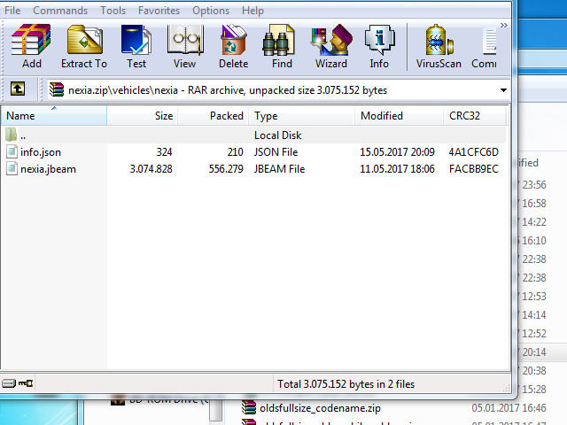Select the parent folder '..' row

pyautogui.click(x=254, y=135)
